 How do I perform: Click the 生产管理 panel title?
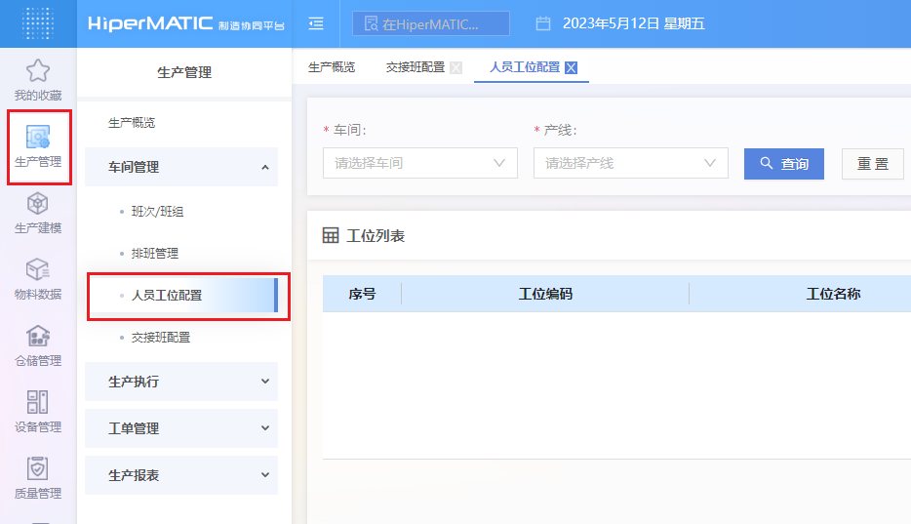(184, 72)
